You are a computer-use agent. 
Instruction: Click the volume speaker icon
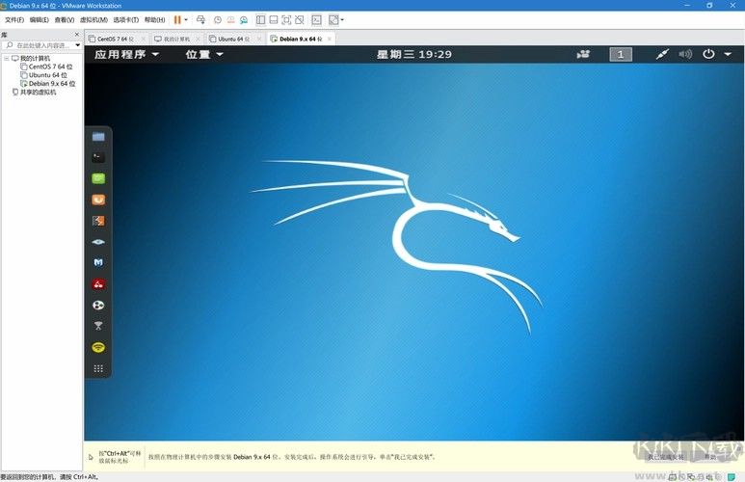point(685,54)
